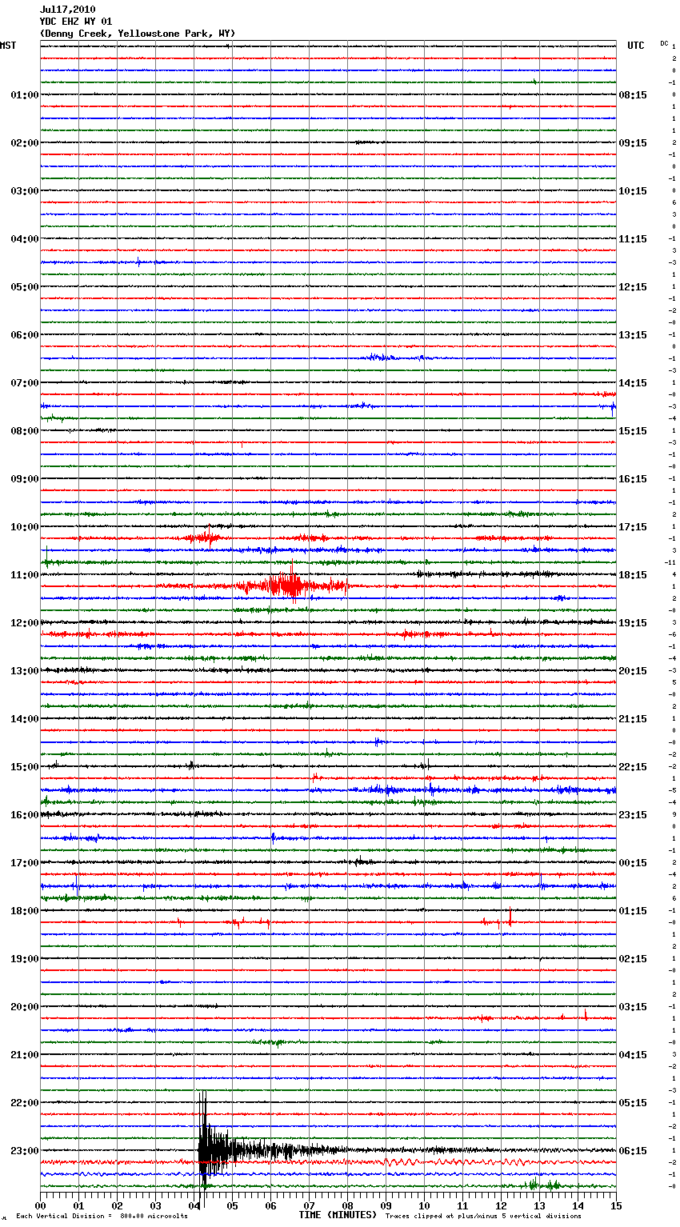Click the 18:15 UTC time label
This screenshot has height=1227, width=680.
click(633, 575)
